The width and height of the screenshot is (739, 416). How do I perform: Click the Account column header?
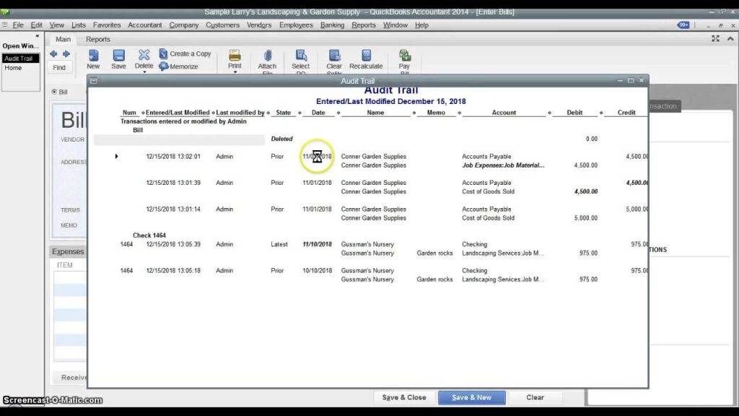[504, 113]
